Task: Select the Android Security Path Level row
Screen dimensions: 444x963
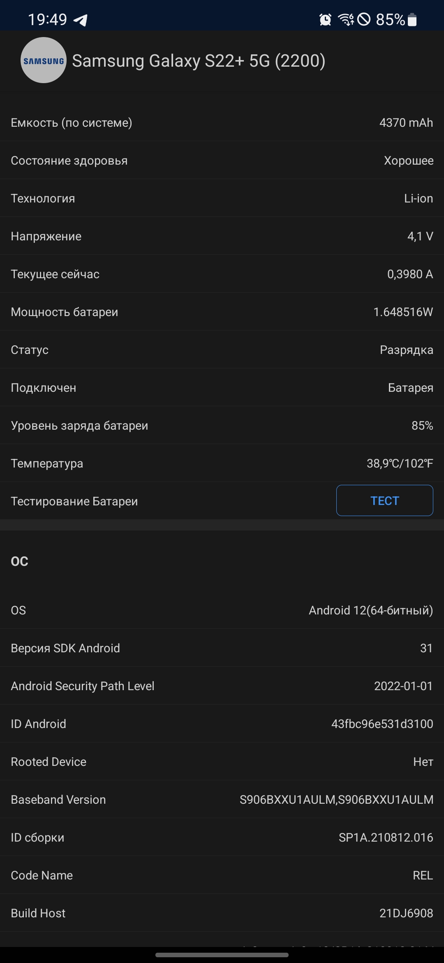Action: pyautogui.click(x=222, y=686)
